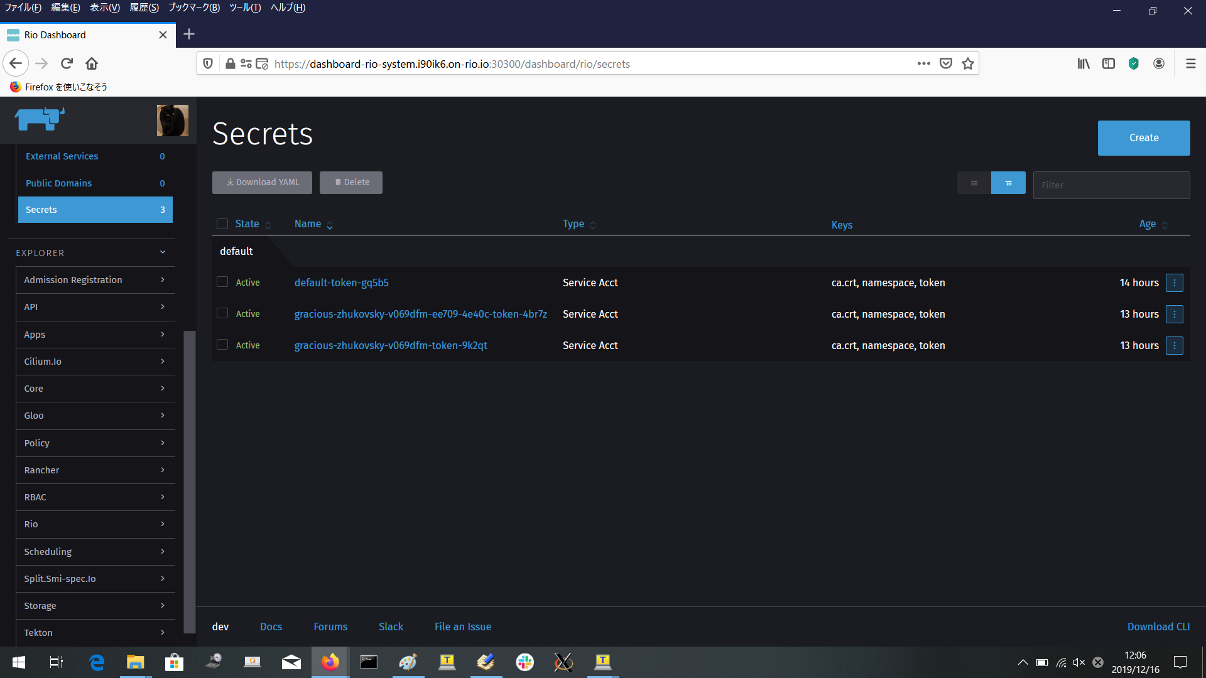Screen dimensions: 1206x678
Task: Switch to list view in Secrets table
Action: pyautogui.click(x=973, y=183)
